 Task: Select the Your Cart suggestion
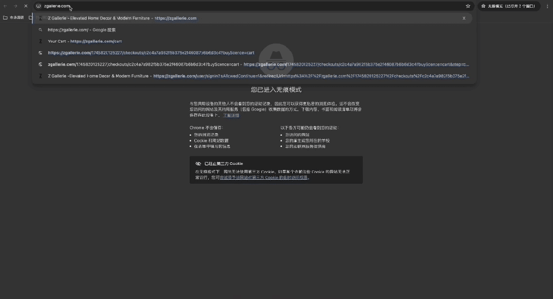coord(85,41)
